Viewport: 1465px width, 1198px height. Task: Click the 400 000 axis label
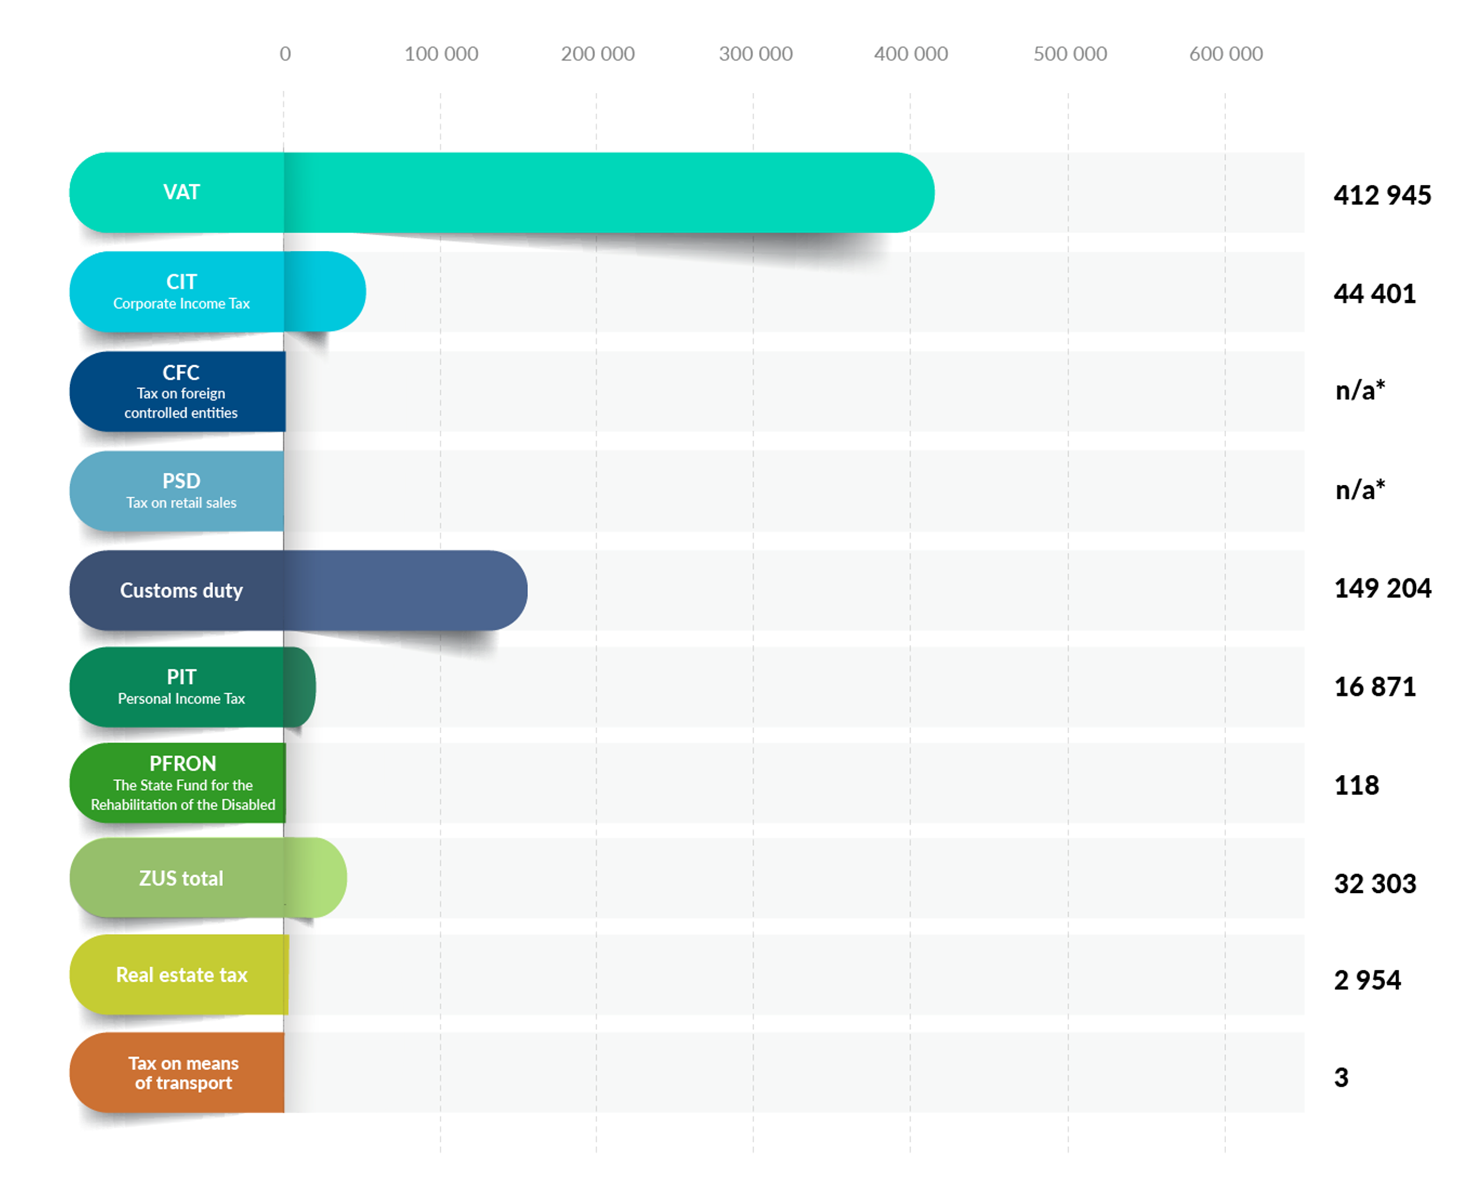[x=910, y=54]
